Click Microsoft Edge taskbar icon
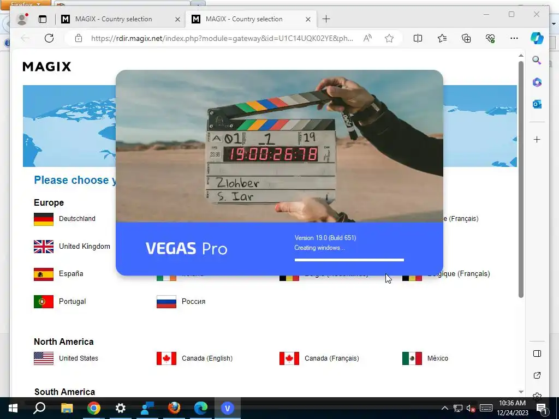This screenshot has width=559, height=419. coord(201,408)
